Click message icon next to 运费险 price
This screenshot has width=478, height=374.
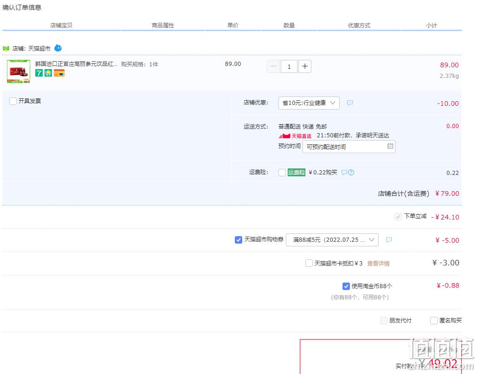click(344, 173)
